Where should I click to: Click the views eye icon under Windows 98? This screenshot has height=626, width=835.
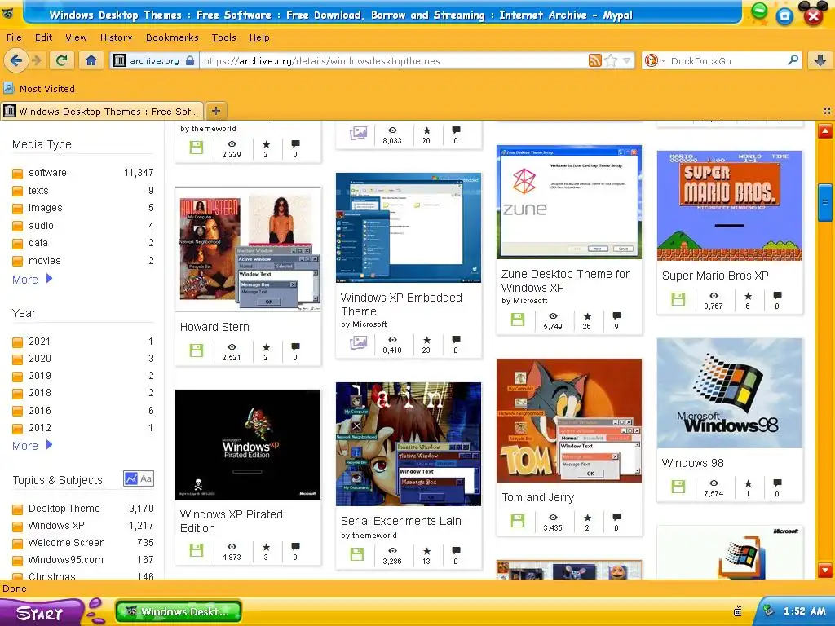714,483
